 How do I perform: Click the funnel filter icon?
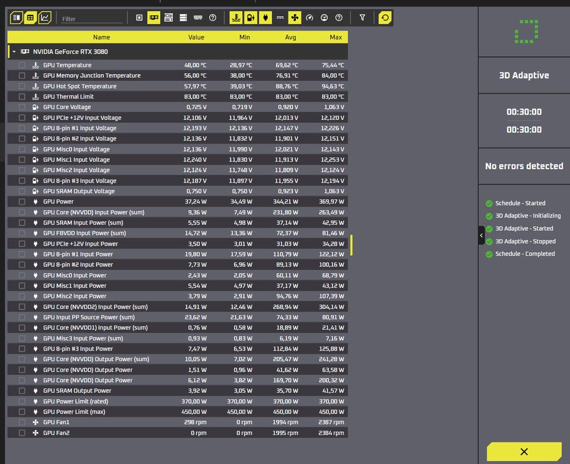362,17
